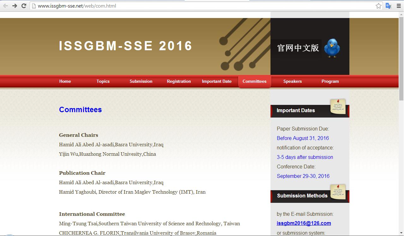Click the browser forward arrow
Viewport: 404px width, 236px height.
coord(15,6)
